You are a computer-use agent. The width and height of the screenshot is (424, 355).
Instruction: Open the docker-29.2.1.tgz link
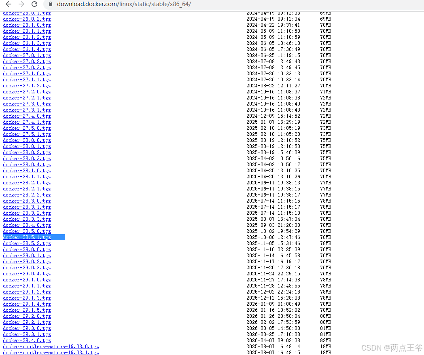point(27,322)
